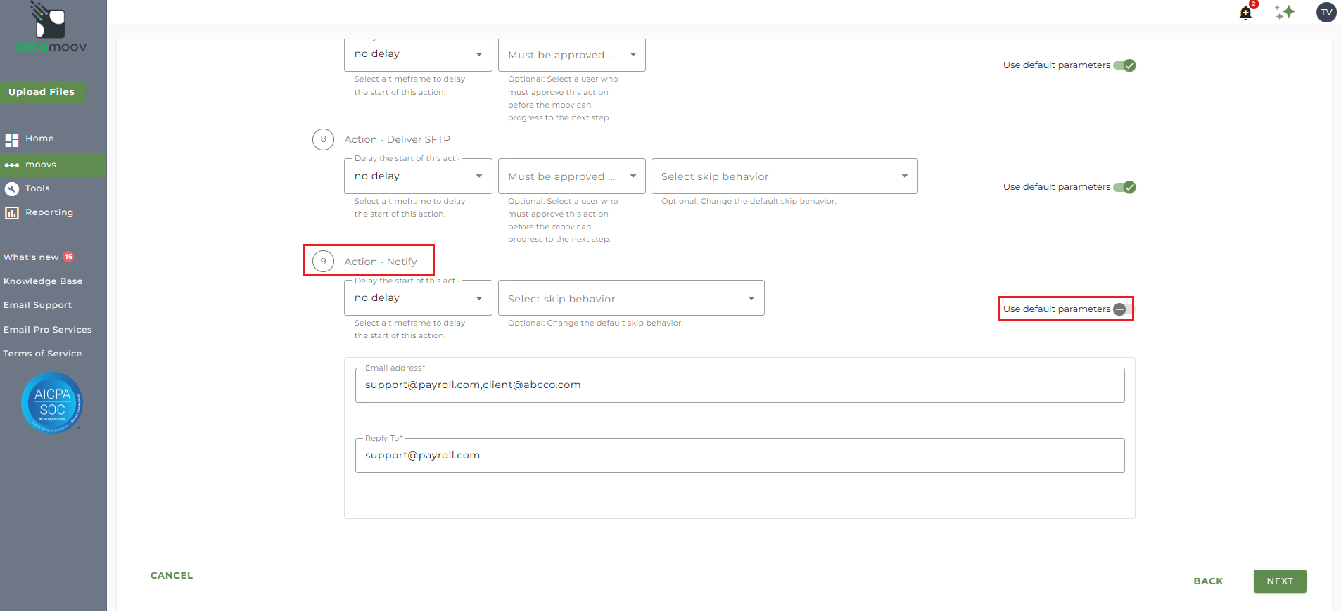Click the Reporting chart icon
This screenshot has height=611, width=1341.
tap(12, 212)
